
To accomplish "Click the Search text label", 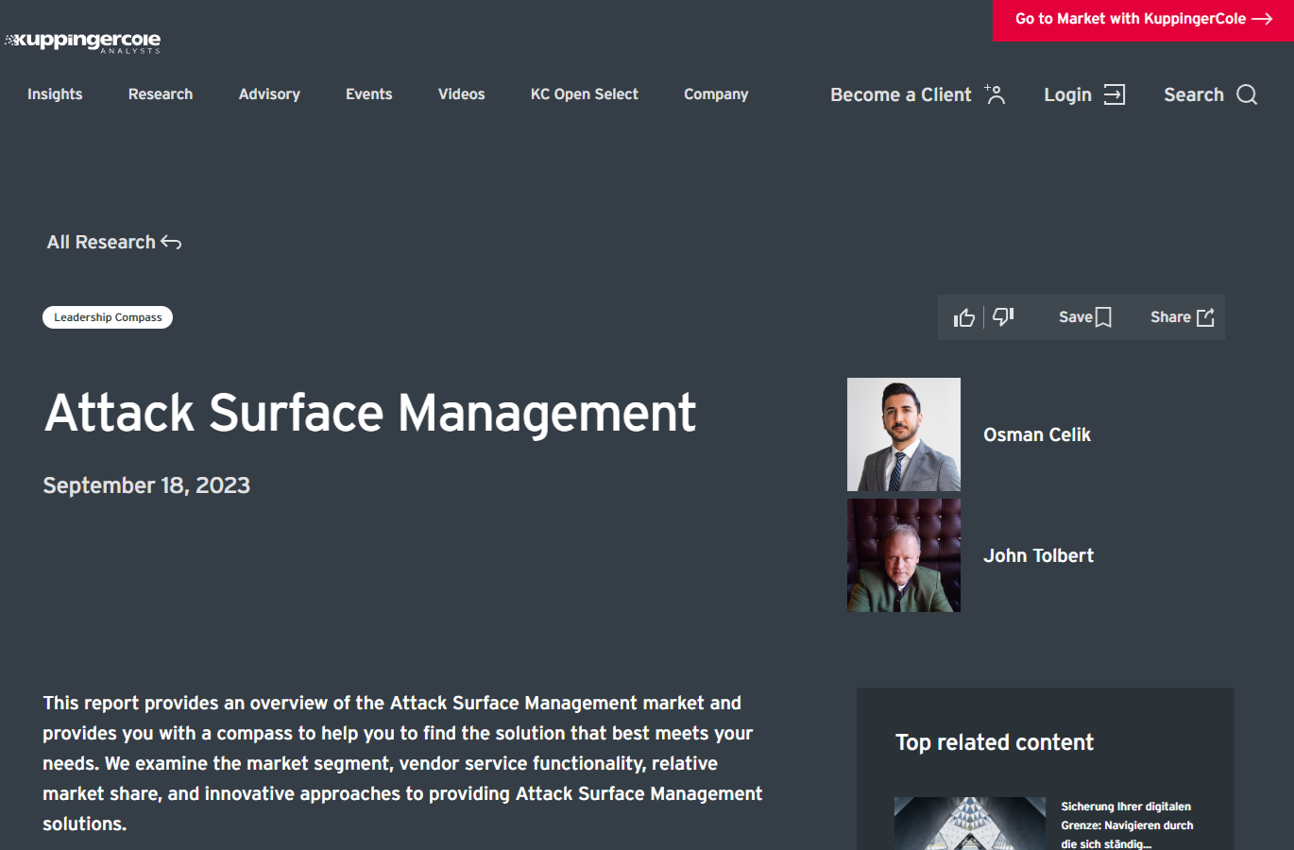I will pyautogui.click(x=1194, y=94).
